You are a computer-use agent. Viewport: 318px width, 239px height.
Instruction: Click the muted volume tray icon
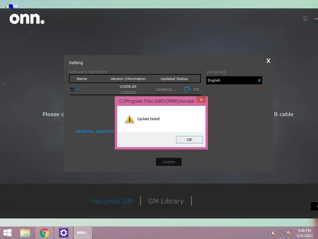pyautogui.click(x=274, y=233)
